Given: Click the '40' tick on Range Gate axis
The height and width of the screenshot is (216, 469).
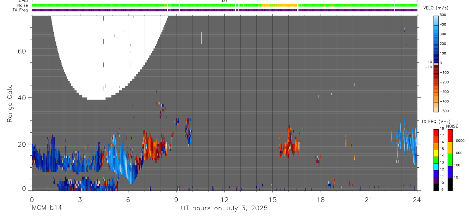Looking at the screenshot, I should click(23, 98).
